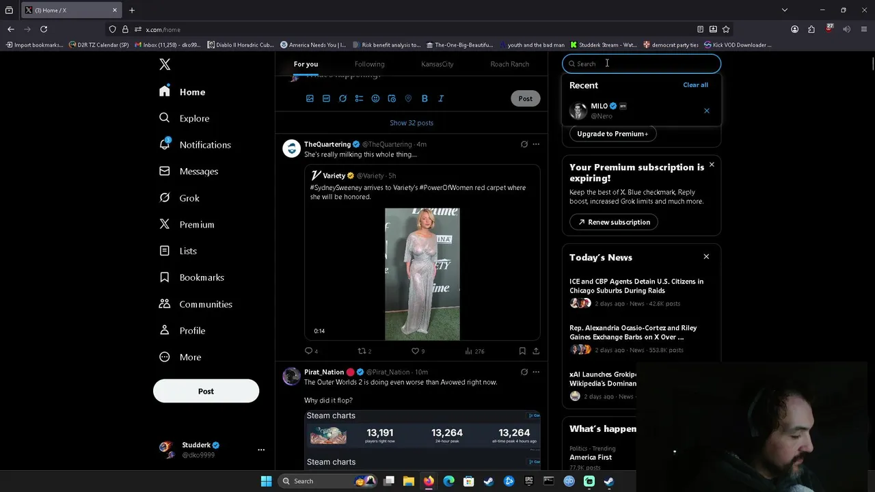Open Explore in the sidebar
The height and width of the screenshot is (492, 875).
184,118
